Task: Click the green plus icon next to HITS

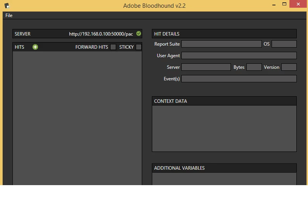Action: [x=35, y=47]
